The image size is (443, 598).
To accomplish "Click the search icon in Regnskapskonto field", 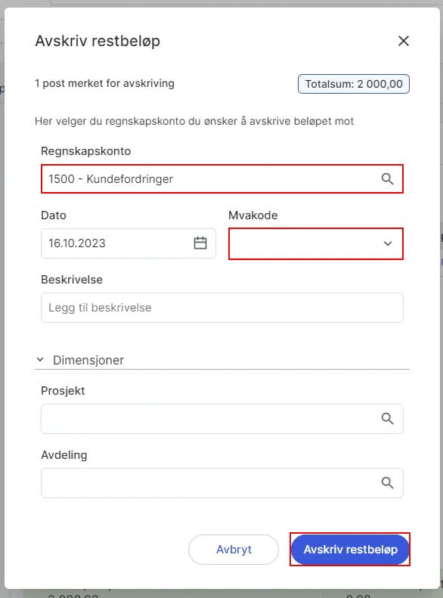I will (387, 179).
